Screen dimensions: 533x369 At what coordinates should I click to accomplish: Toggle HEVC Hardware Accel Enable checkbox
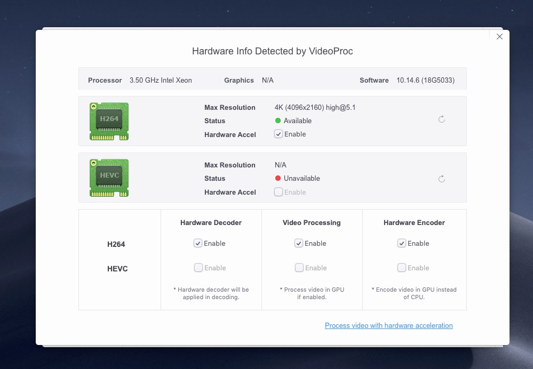click(279, 192)
